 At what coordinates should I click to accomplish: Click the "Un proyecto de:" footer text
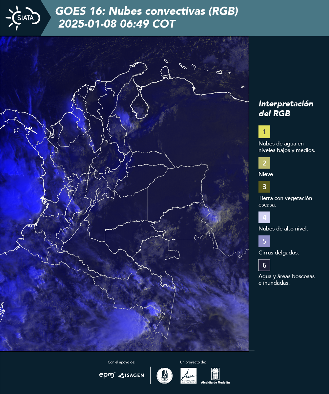coord(193,362)
